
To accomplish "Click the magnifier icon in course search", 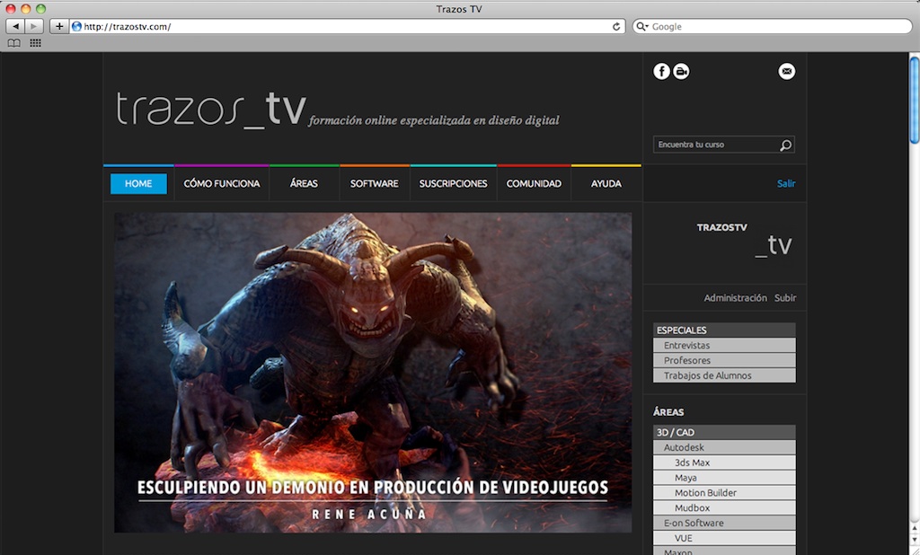I will pos(785,145).
